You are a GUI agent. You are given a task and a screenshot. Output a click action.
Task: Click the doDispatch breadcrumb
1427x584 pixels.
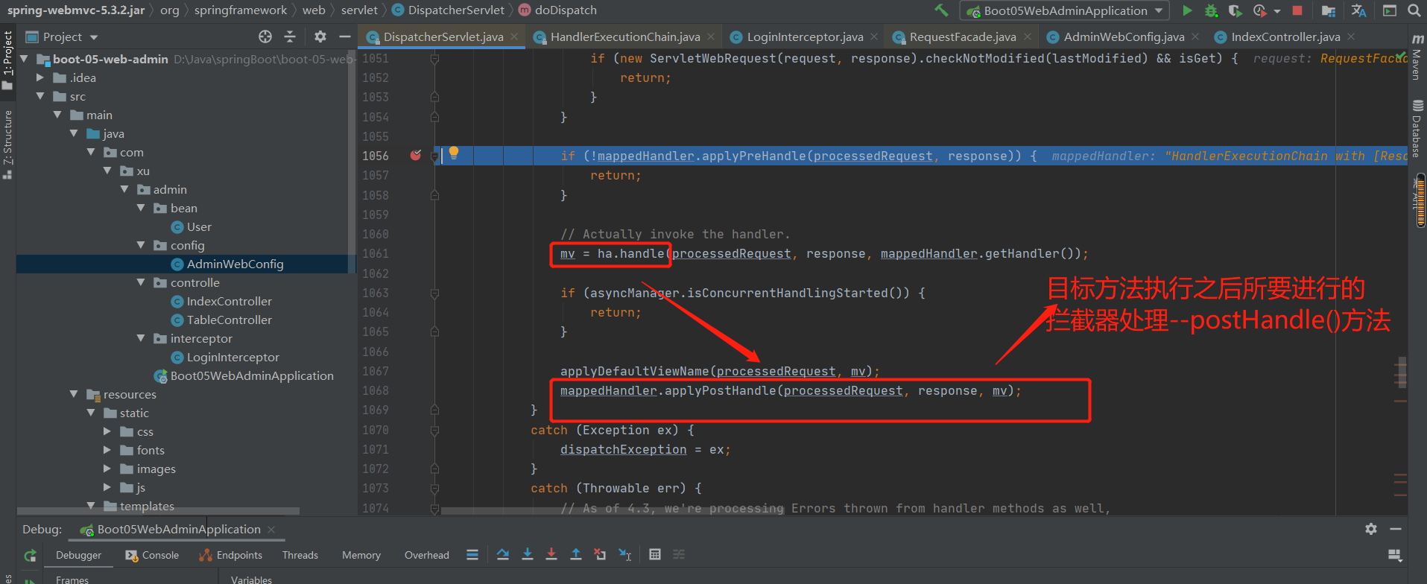tap(557, 10)
